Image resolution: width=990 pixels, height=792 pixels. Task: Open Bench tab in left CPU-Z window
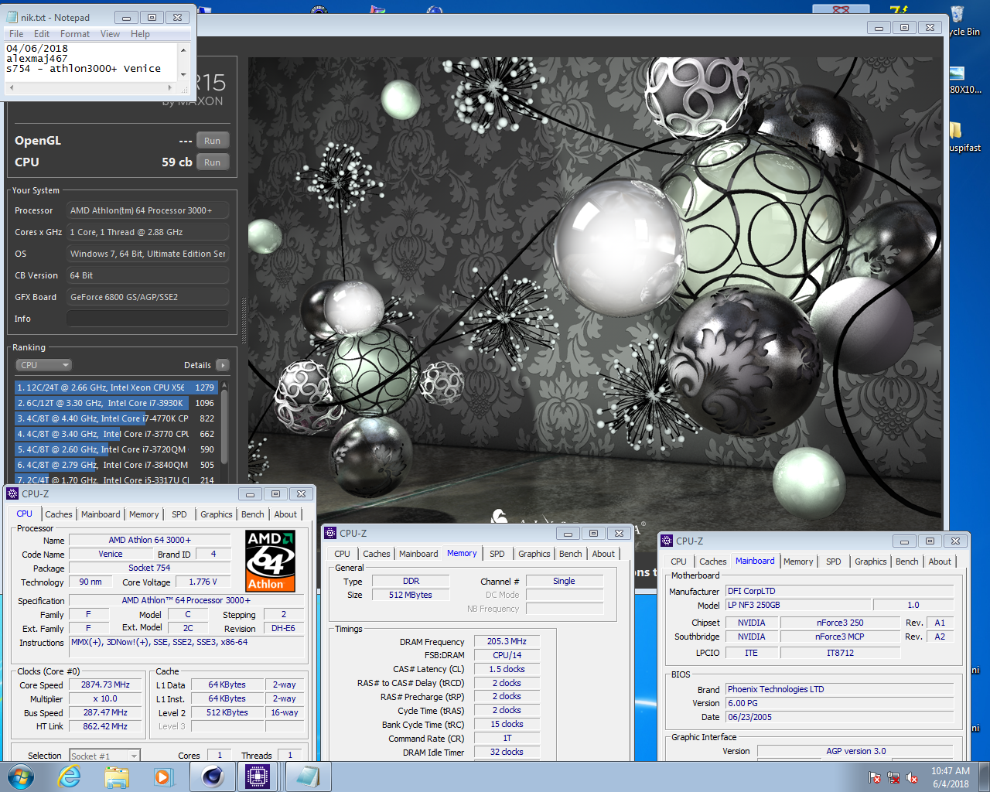point(253,514)
